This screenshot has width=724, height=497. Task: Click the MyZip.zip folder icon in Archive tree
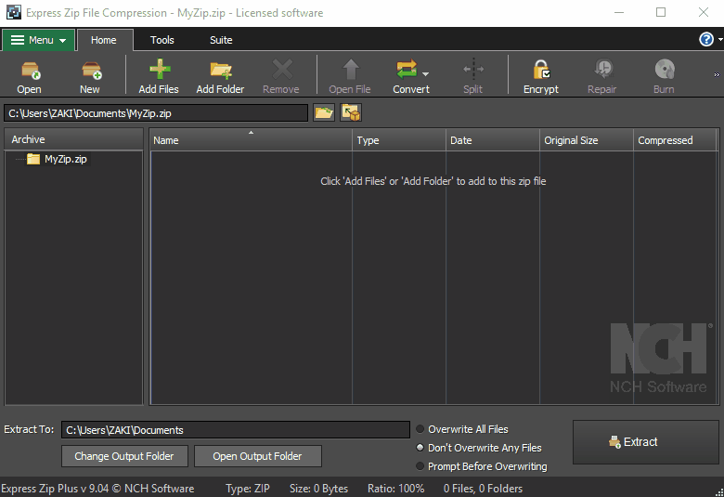point(33,159)
